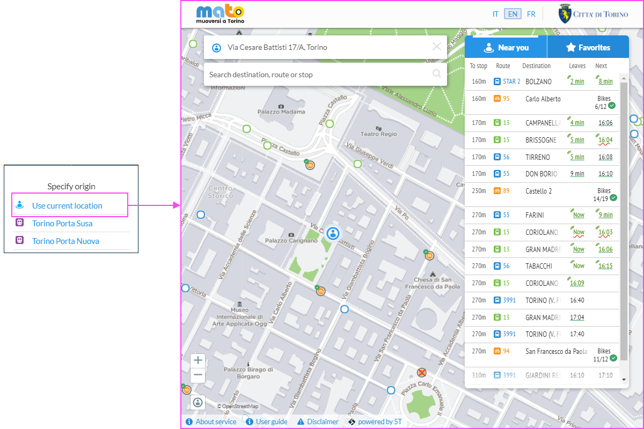The image size is (644, 429).
Task: Switch language to IT
Action: pyautogui.click(x=495, y=14)
